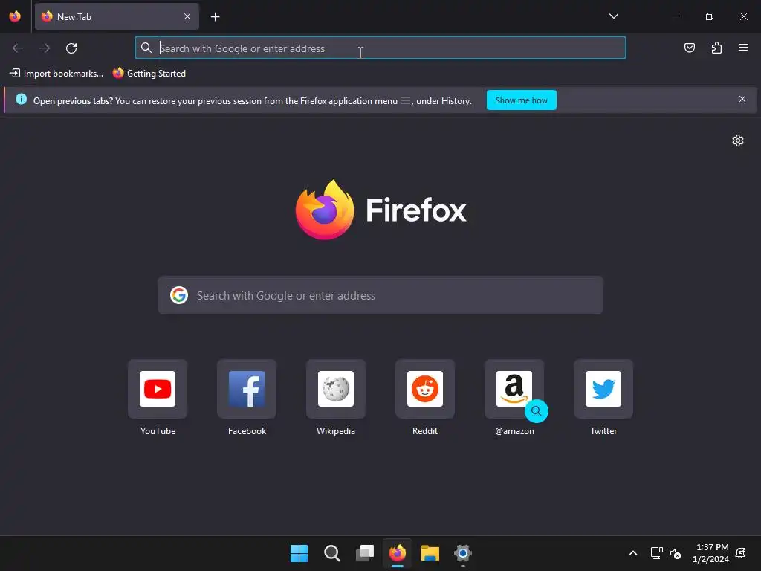This screenshot has height=571, width=761.
Task: Click the search magnifier icon in the address bar
Action: point(146,48)
